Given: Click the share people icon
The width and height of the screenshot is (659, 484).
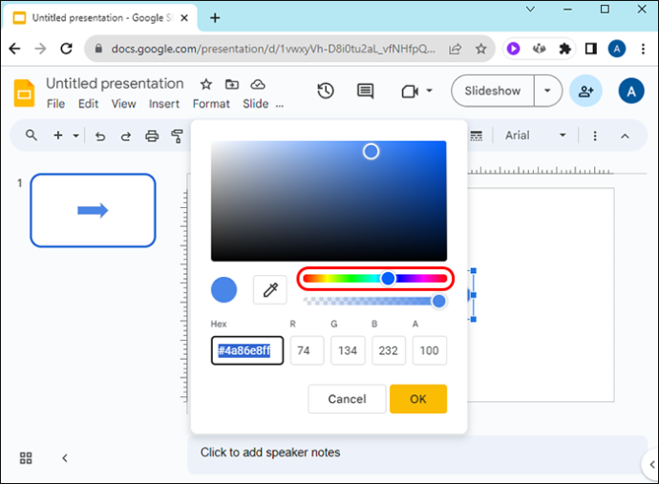Looking at the screenshot, I should (585, 91).
